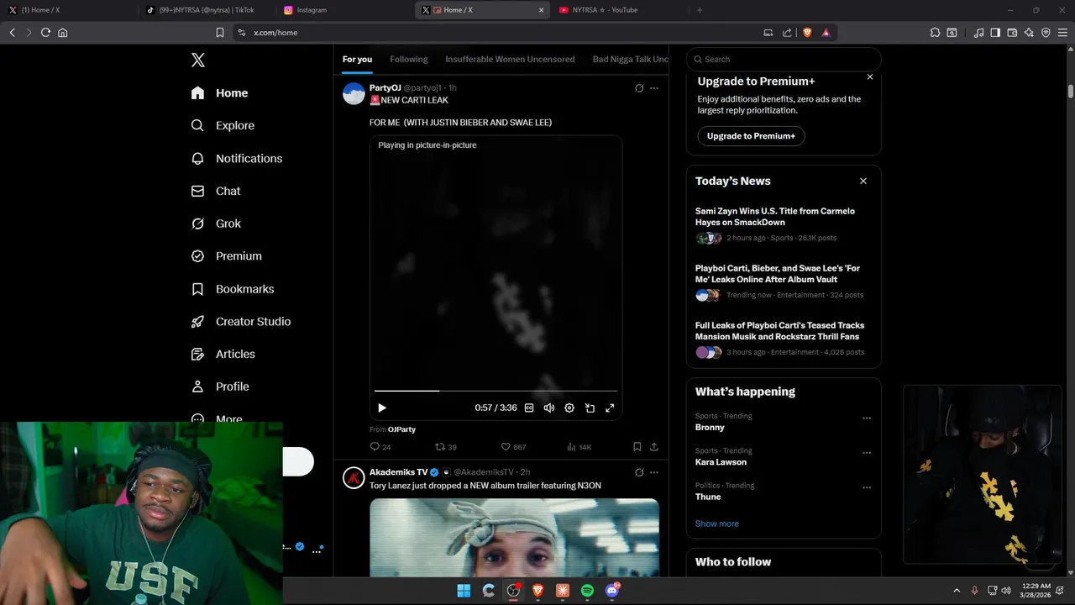This screenshot has height=605, width=1075.
Task: Open the more menu on PartyOJ post
Action: 654,88
